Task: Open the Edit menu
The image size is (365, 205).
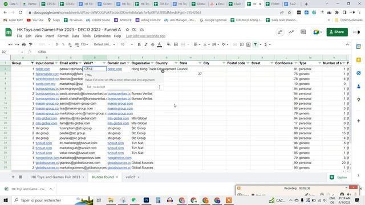Action: 29,36
